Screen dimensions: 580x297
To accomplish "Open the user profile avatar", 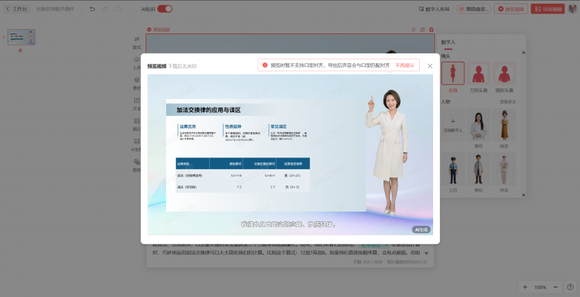I will 572,9.
